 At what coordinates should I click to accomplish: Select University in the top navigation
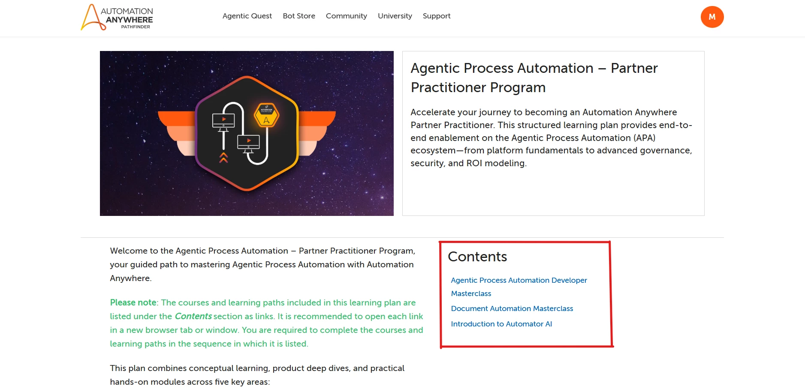(395, 16)
